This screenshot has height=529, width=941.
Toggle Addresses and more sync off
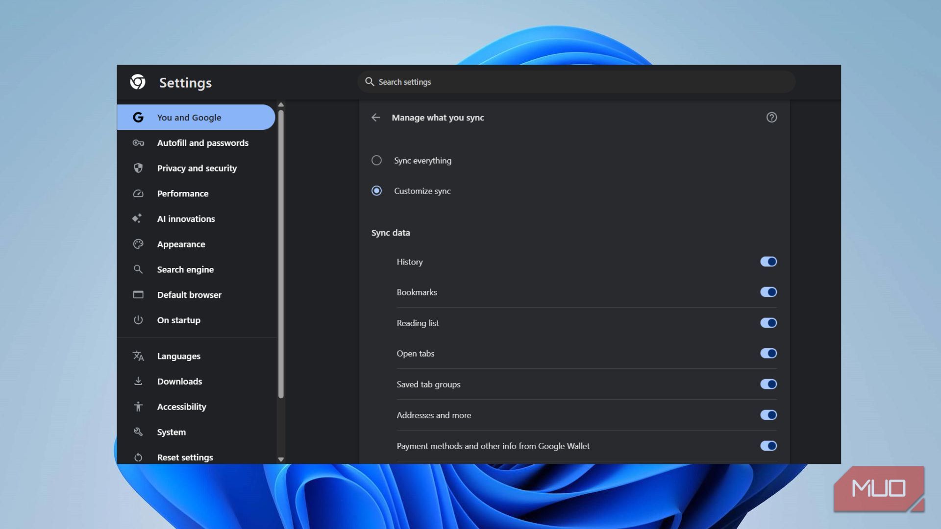pyautogui.click(x=768, y=415)
